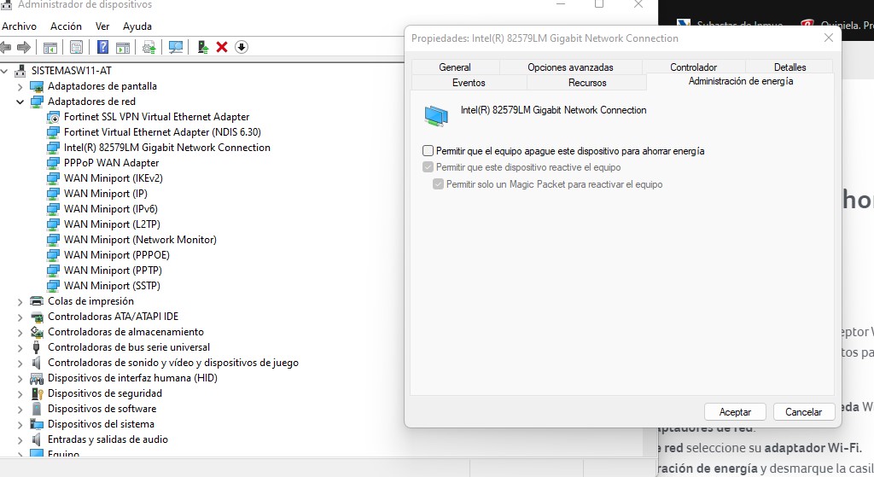This screenshot has height=477, width=874.
Task: Expand Colas de impresión
Action: [20, 302]
